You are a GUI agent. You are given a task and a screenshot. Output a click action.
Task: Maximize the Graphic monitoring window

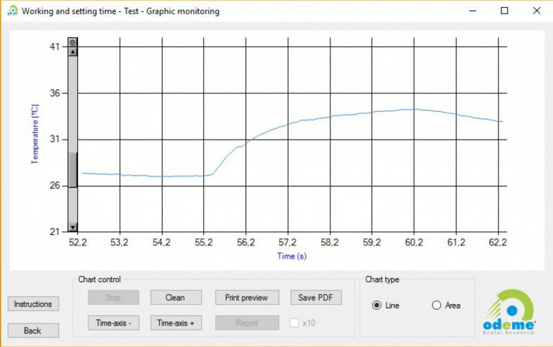[504, 11]
